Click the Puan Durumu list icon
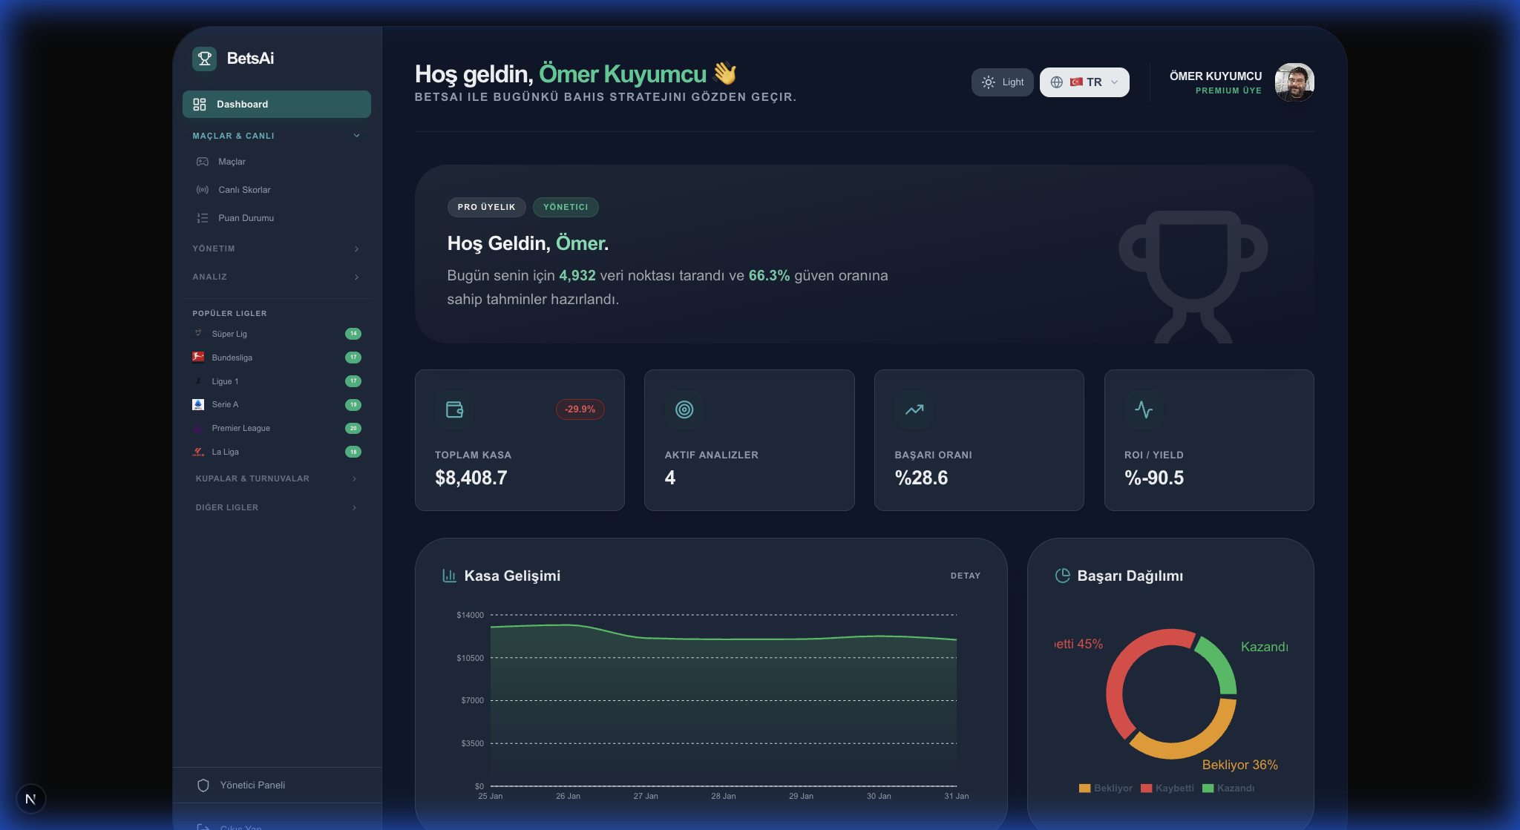This screenshot has height=830, width=1520. (x=203, y=217)
